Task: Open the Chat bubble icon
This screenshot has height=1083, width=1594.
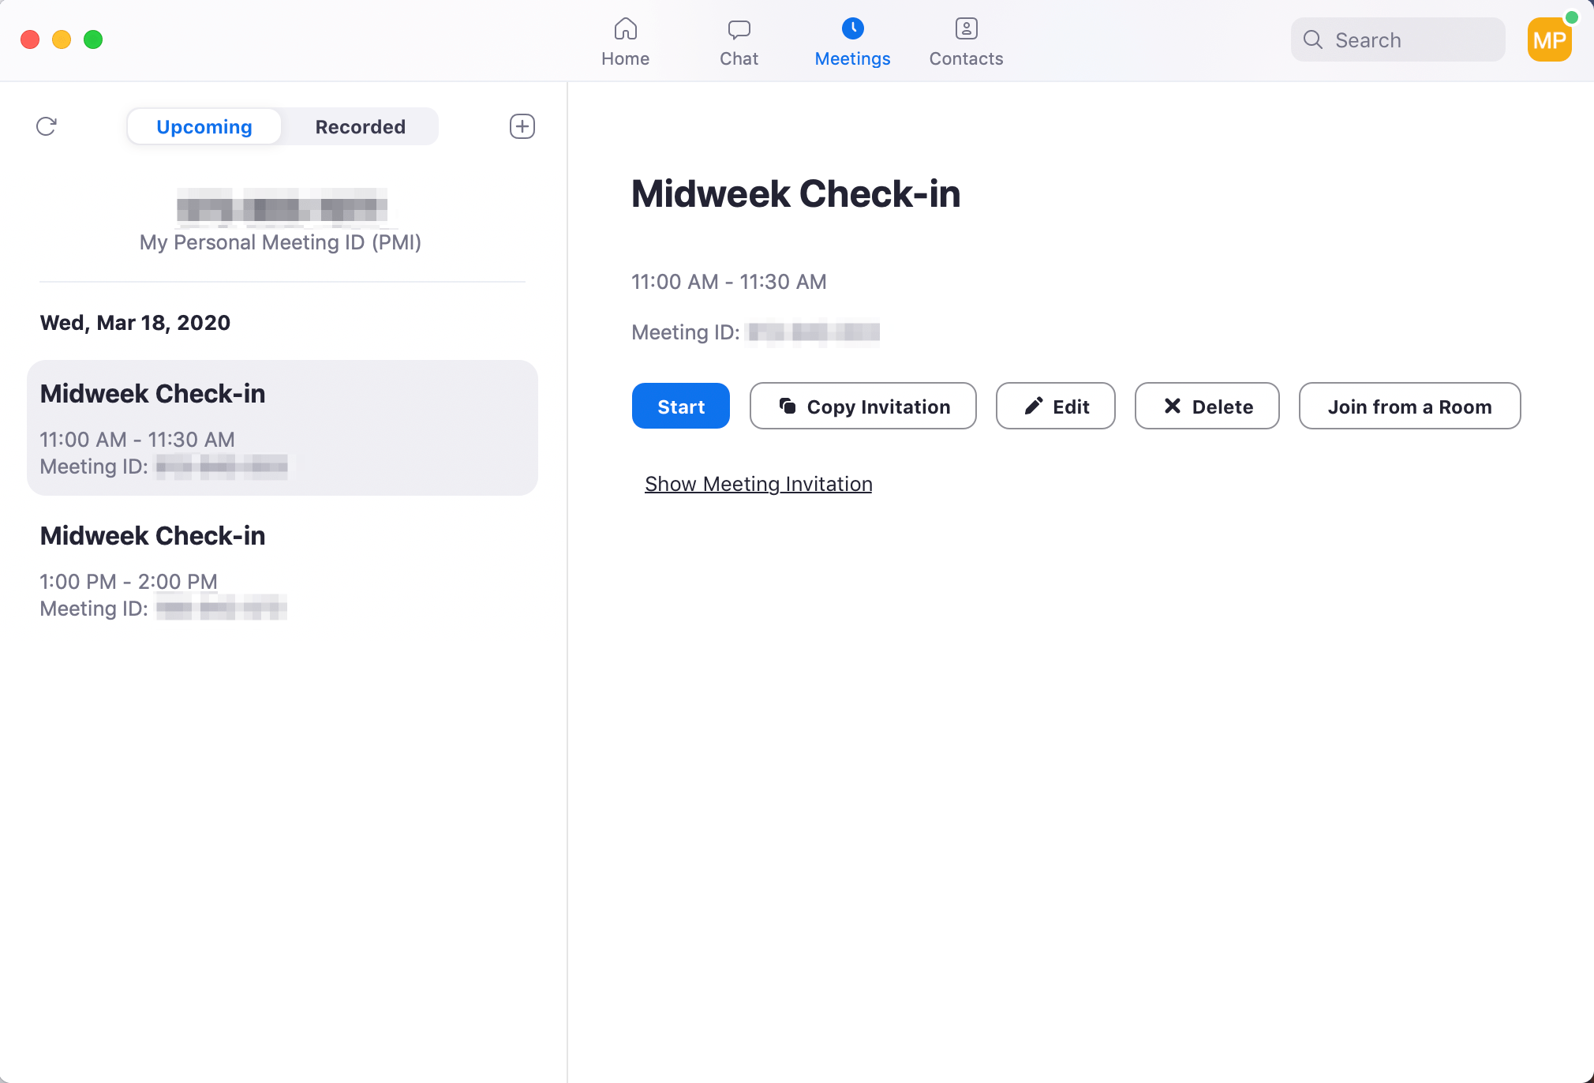Action: (739, 30)
